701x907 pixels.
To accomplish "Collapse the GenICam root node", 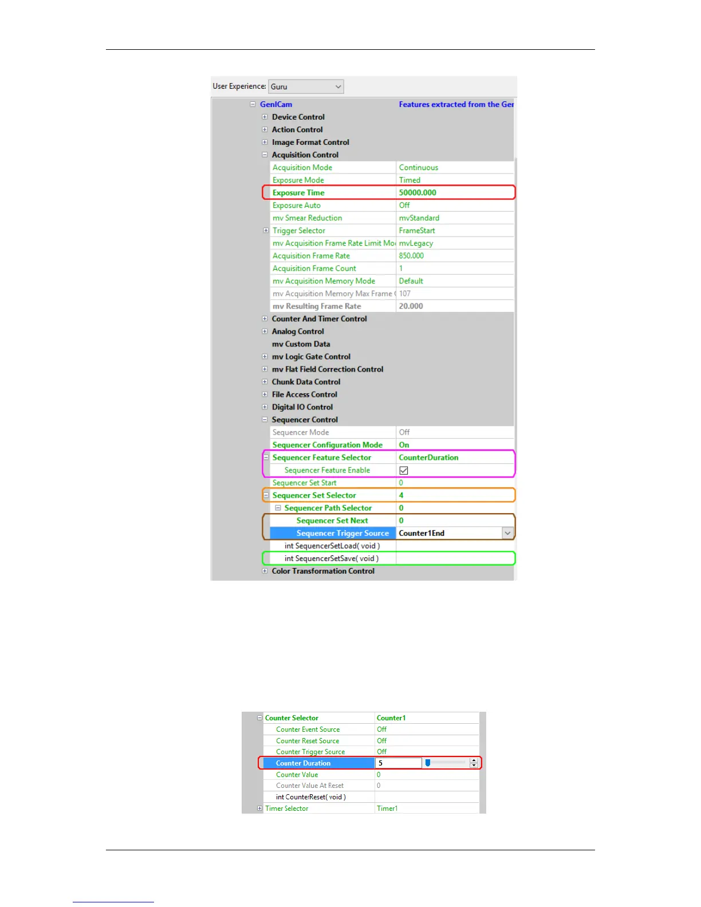I will (253, 104).
